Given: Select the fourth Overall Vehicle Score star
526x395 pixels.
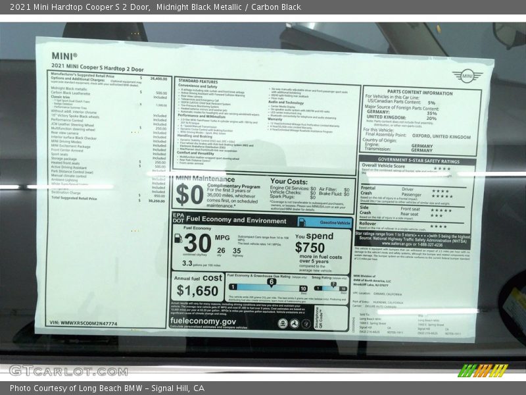Looking at the screenshot, I should click(x=448, y=168).
